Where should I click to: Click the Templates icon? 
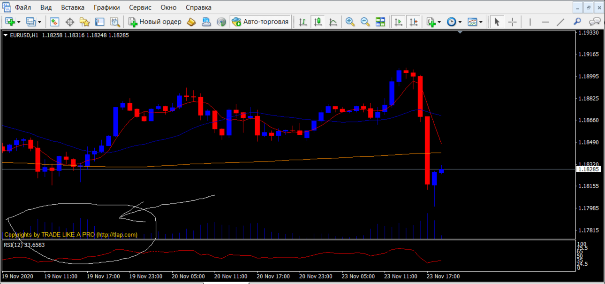tap(472, 22)
